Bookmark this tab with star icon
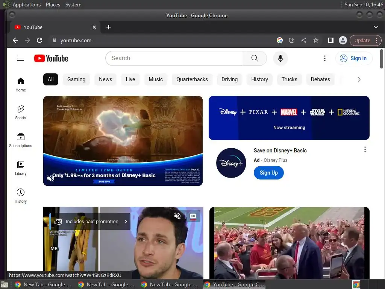The image size is (385, 289). [x=316, y=40]
